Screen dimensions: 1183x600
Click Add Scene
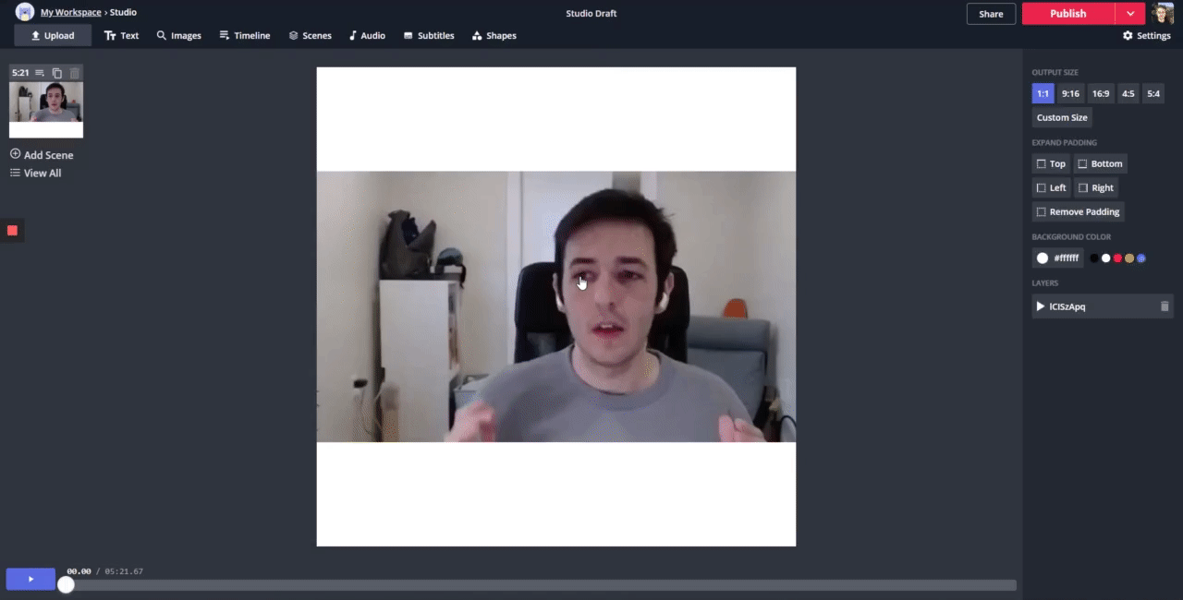(42, 155)
